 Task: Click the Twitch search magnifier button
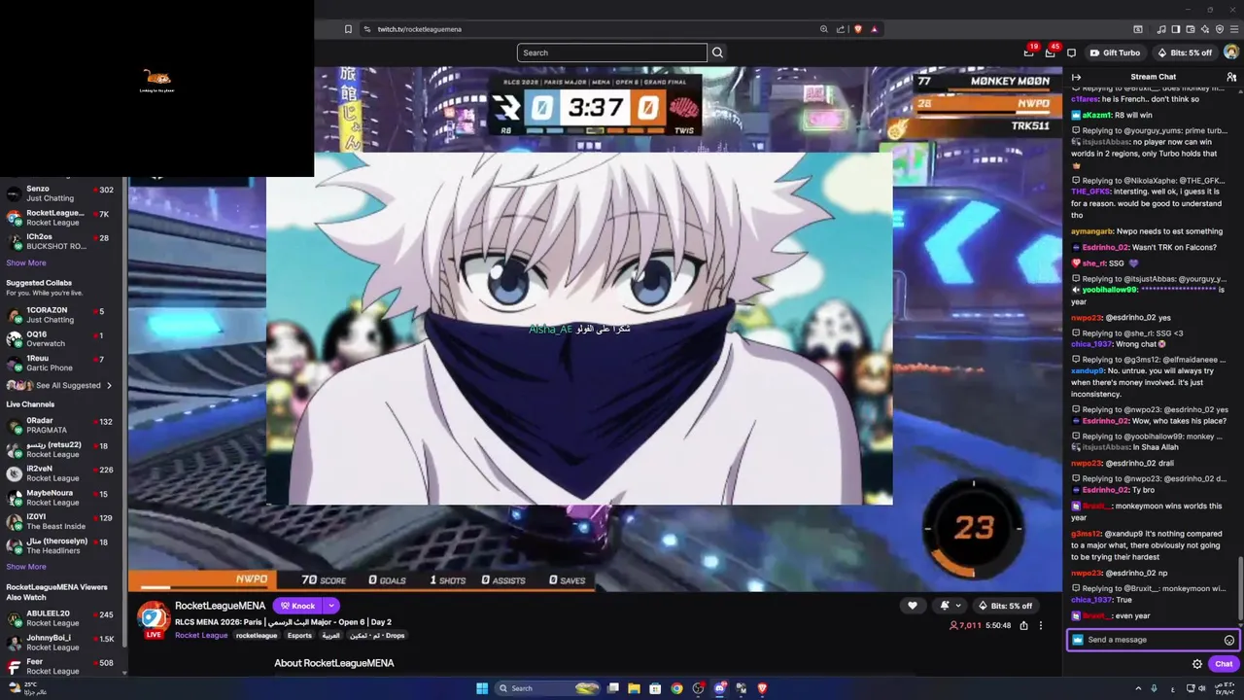point(717,52)
